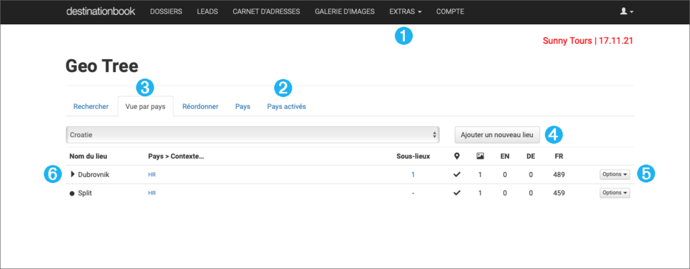The height and width of the screenshot is (269, 690).
Task: Click the Dubrovnik row location checkmark
Action: (x=458, y=175)
